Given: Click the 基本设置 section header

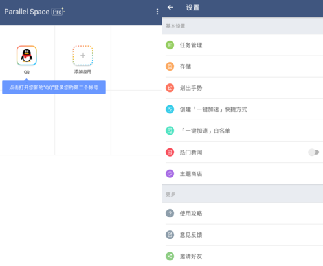Looking at the screenshot, I should point(243,26).
